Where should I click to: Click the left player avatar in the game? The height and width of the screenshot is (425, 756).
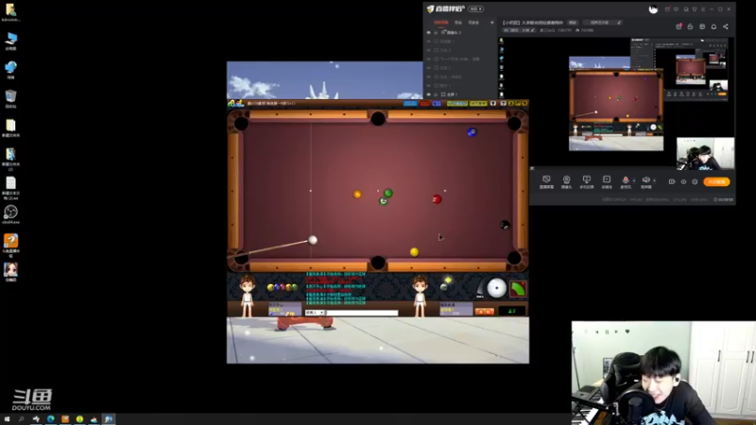(x=248, y=296)
